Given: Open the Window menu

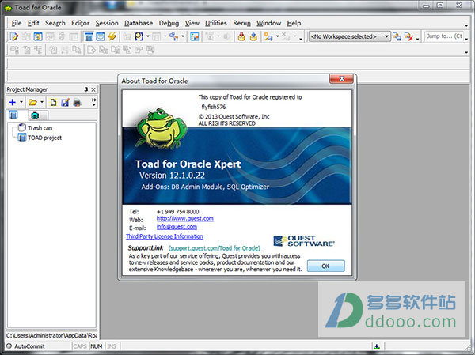Looking at the screenshot, I should [268, 23].
